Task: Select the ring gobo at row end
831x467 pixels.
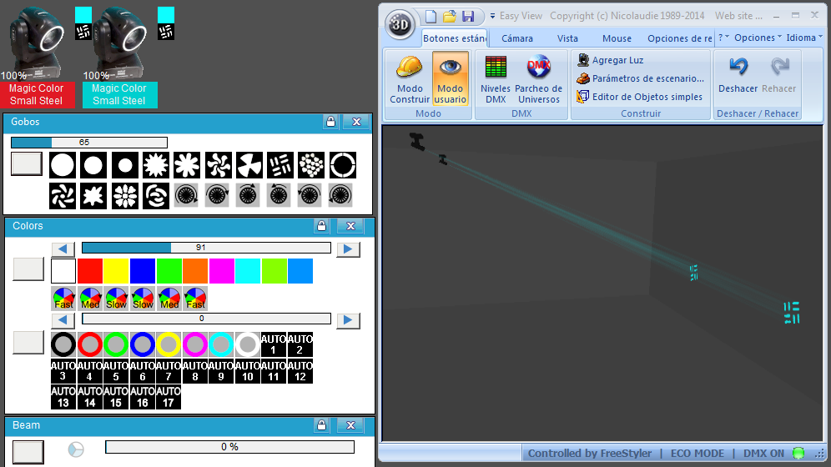Action: [x=343, y=165]
